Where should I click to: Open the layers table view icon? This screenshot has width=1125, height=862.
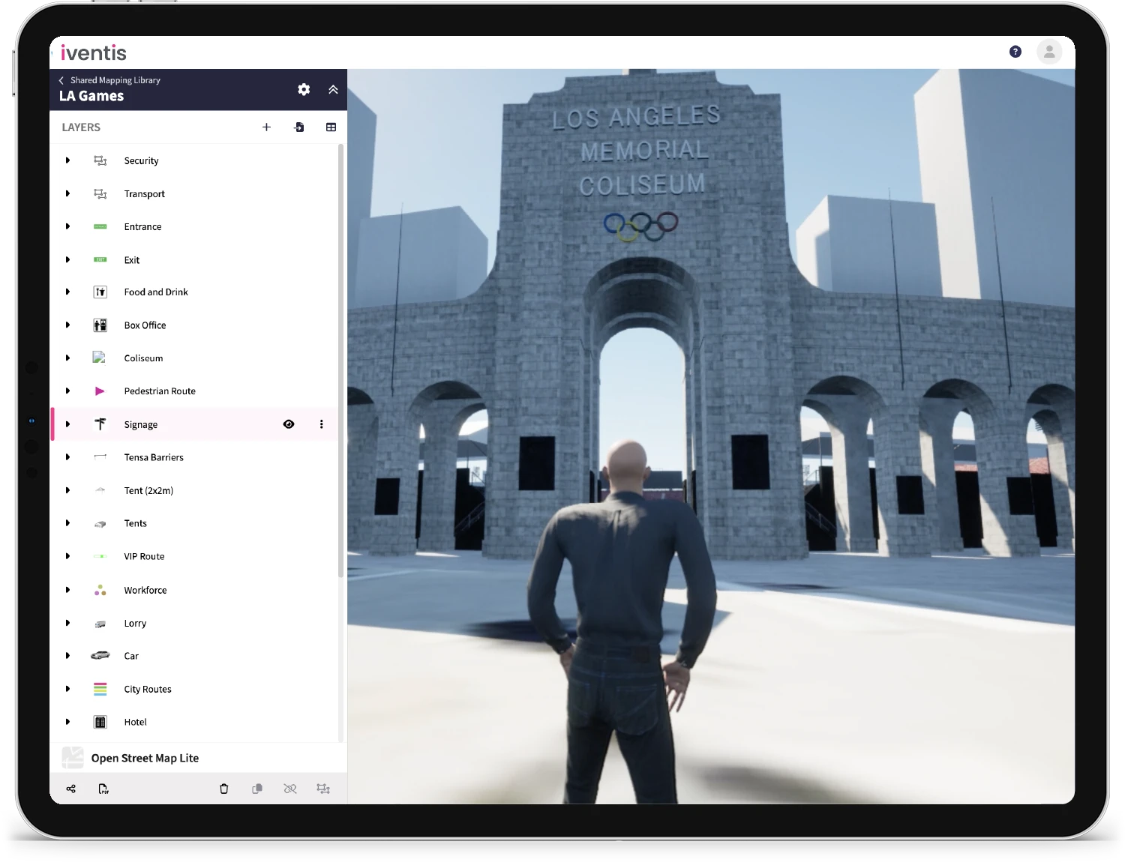click(331, 127)
